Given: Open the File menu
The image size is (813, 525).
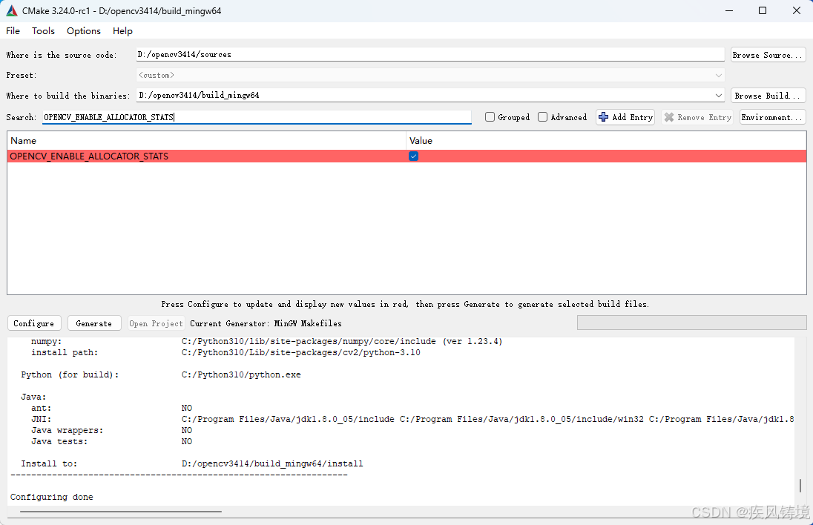Looking at the screenshot, I should [13, 31].
